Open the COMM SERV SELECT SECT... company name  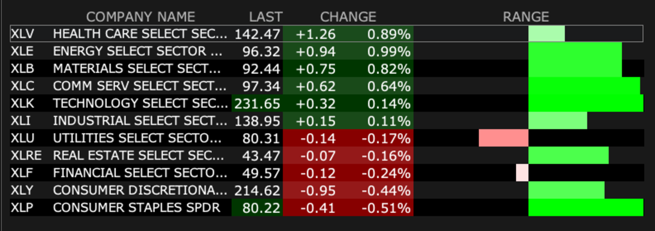(x=139, y=86)
